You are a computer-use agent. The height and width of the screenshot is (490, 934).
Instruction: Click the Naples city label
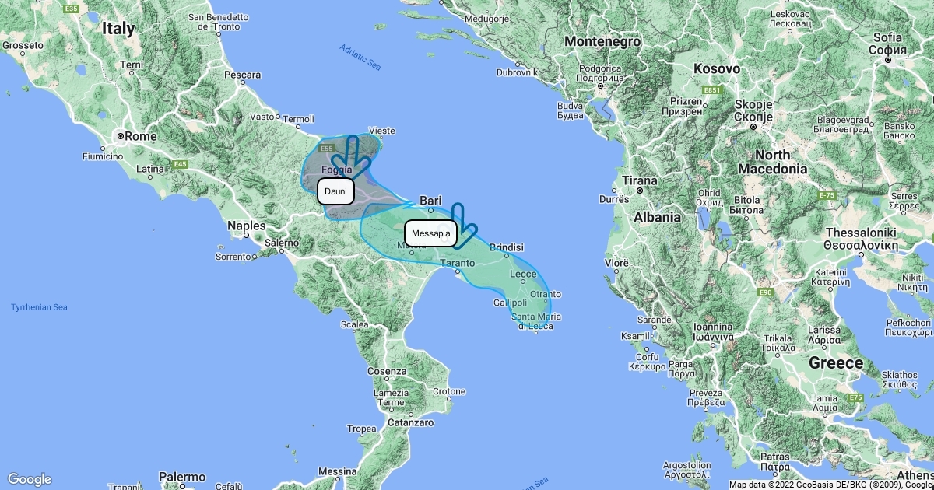pyautogui.click(x=248, y=226)
